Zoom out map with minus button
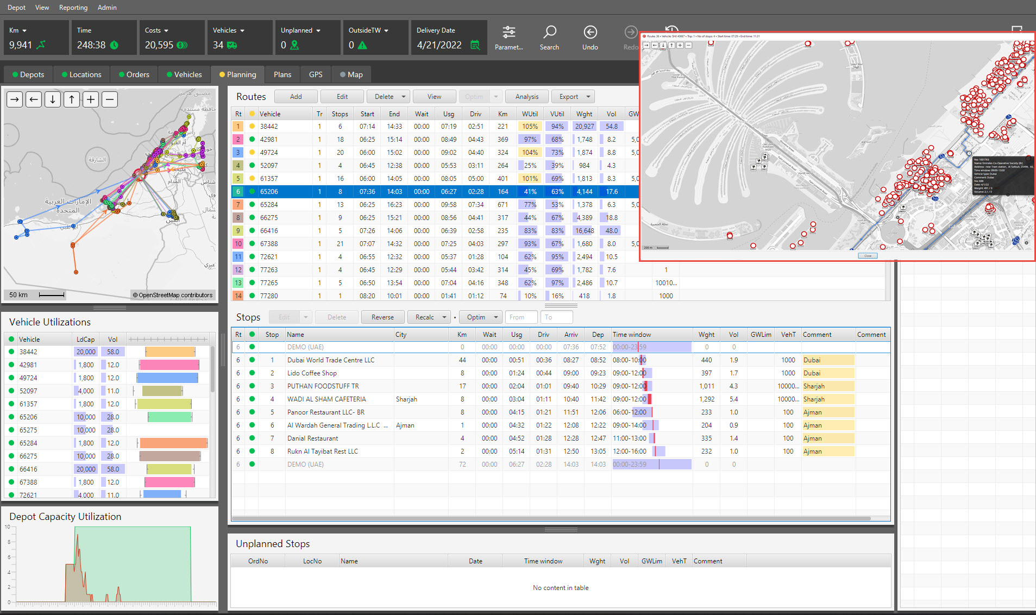Image resolution: width=1036 pixels, height=615 pixels. coord(110,99)
